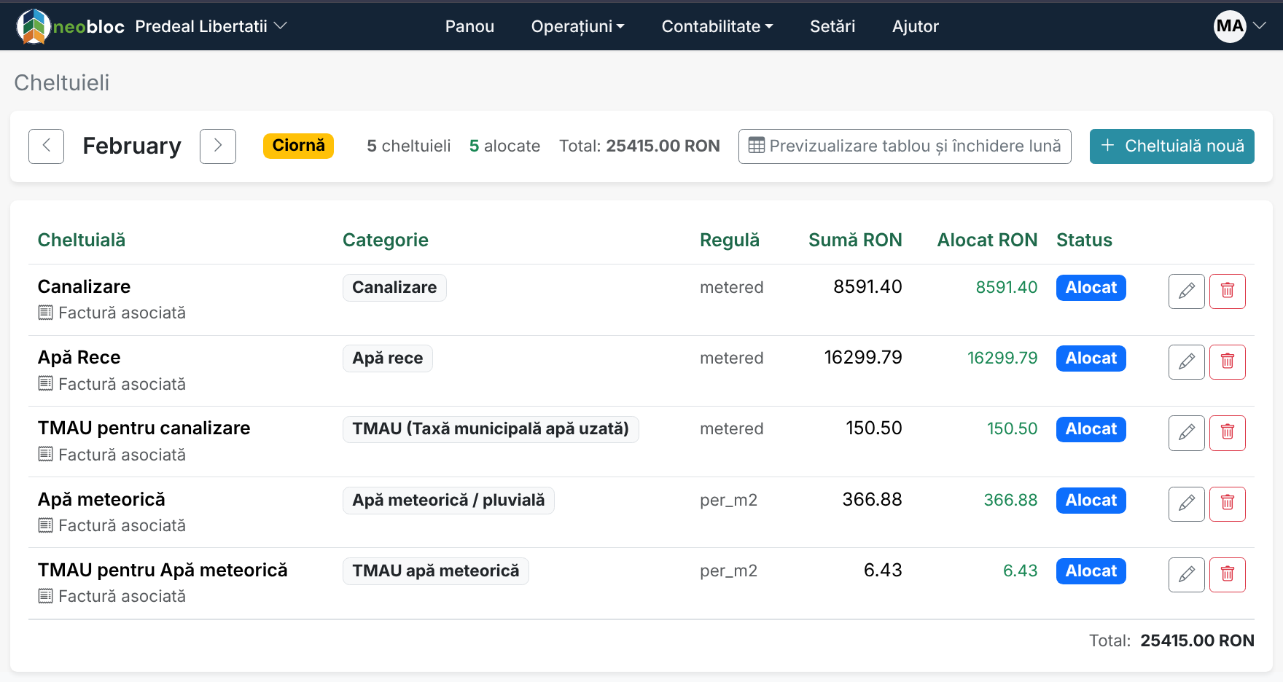Click the invoice icon under Apă Rece

(x=45, y=383)
